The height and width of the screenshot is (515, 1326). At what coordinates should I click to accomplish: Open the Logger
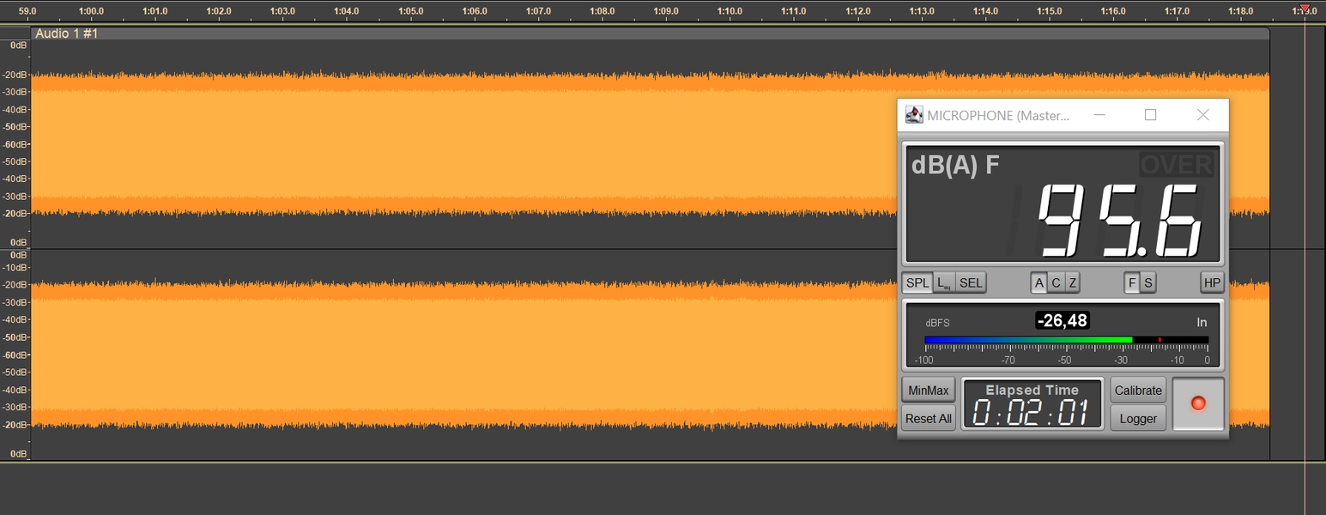click(1138, 419)
